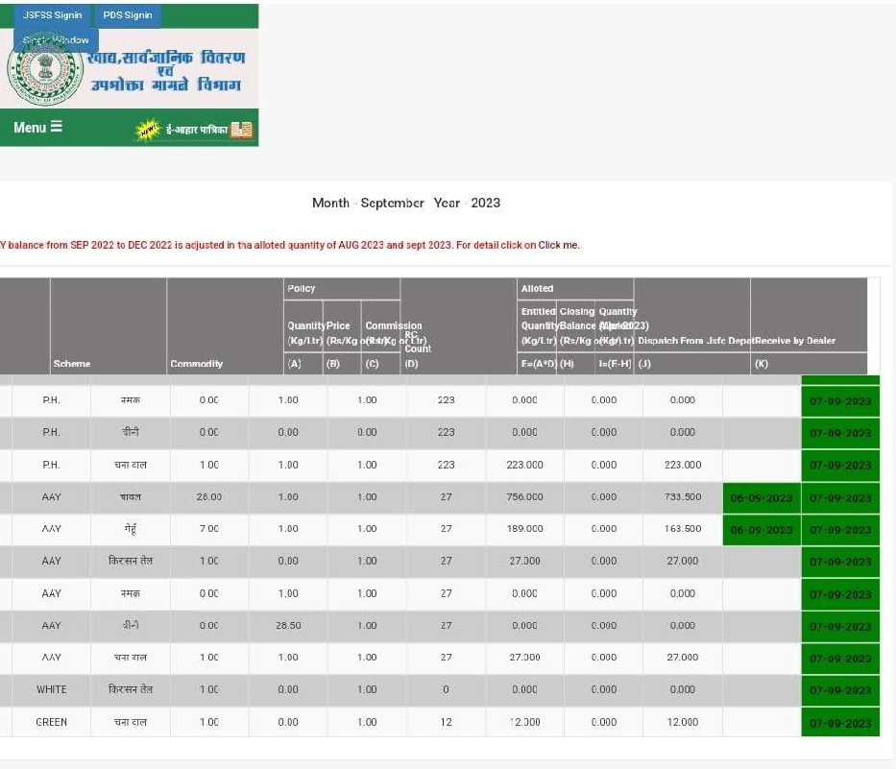This screenshot has height=769, width=896.
Task: Click the Scheme column header
Action: point(72,364)
